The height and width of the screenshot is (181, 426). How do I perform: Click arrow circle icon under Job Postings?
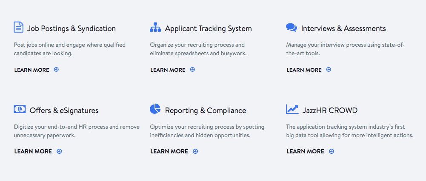click(57, 70)
